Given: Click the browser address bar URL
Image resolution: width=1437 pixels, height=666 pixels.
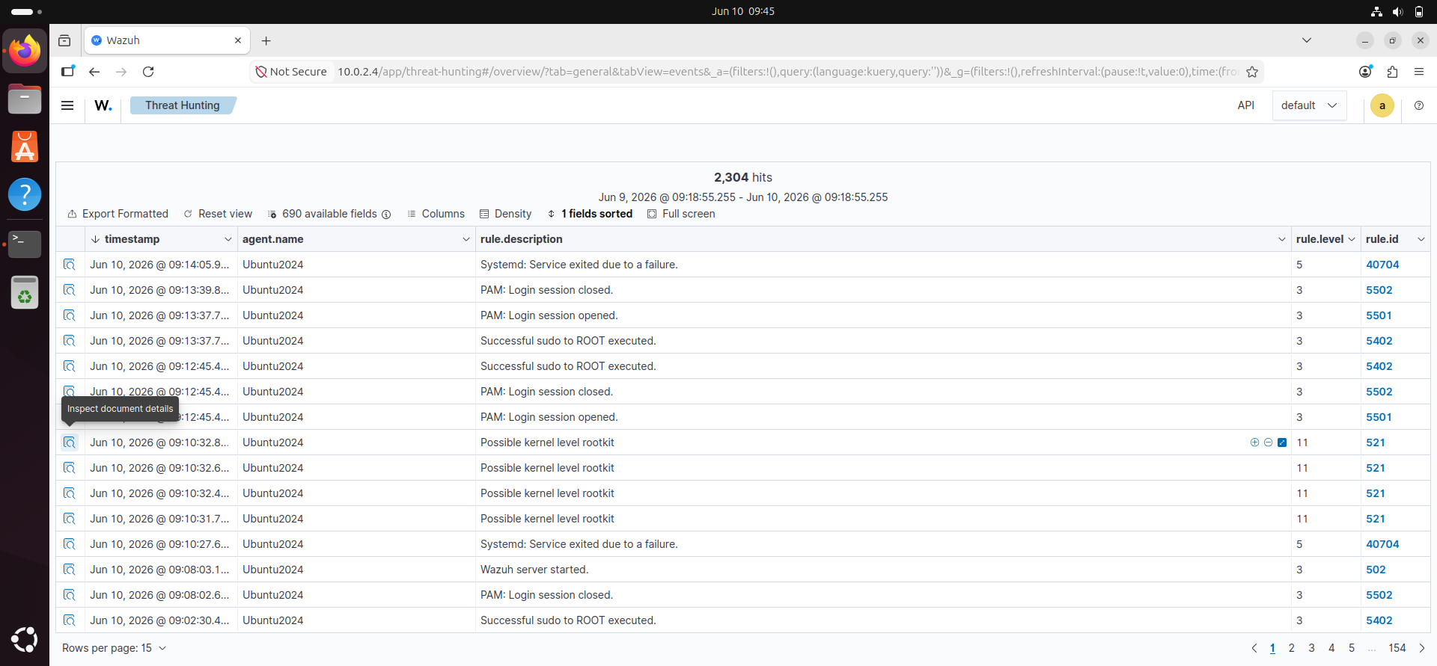Looking at the screenshot, I should pyautogui.click(x=787, y=72).
